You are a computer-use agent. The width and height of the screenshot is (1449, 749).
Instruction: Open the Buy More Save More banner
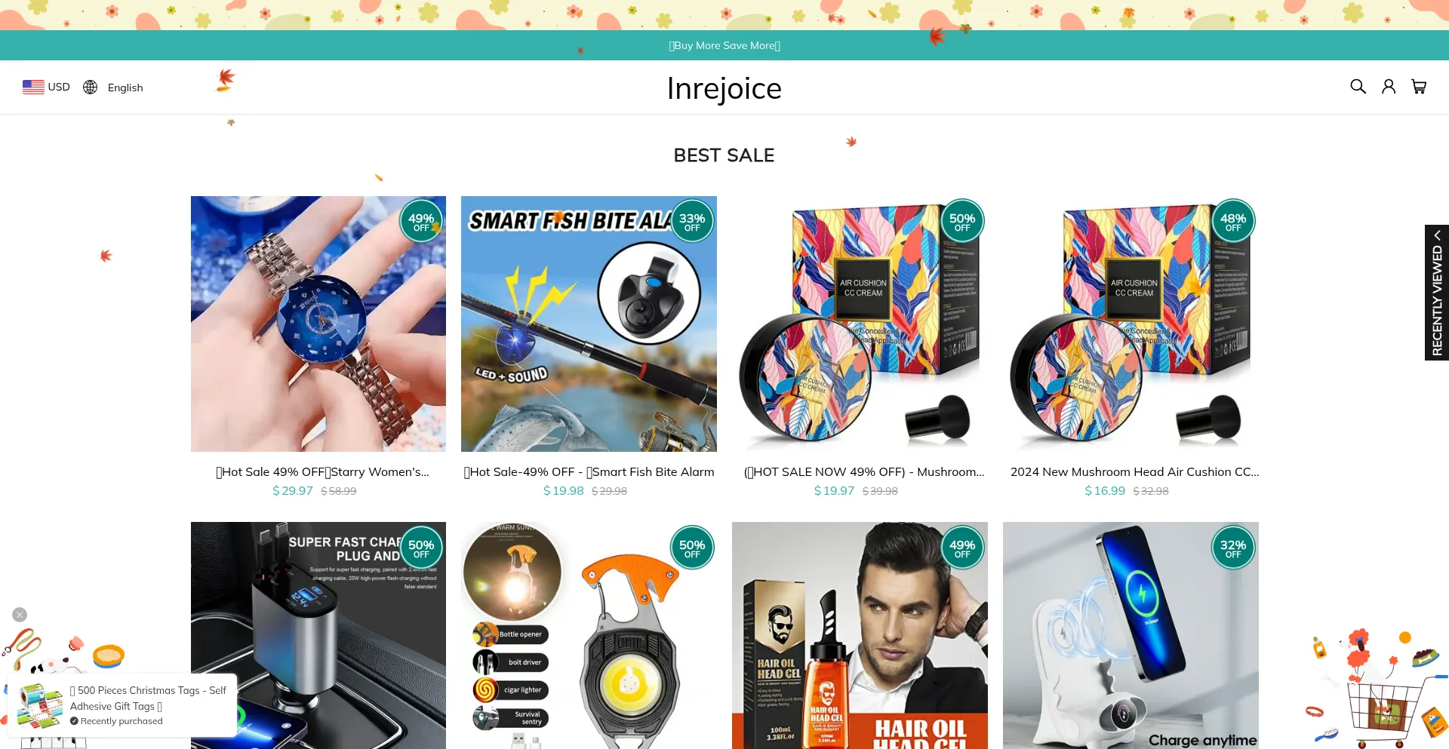724,45
